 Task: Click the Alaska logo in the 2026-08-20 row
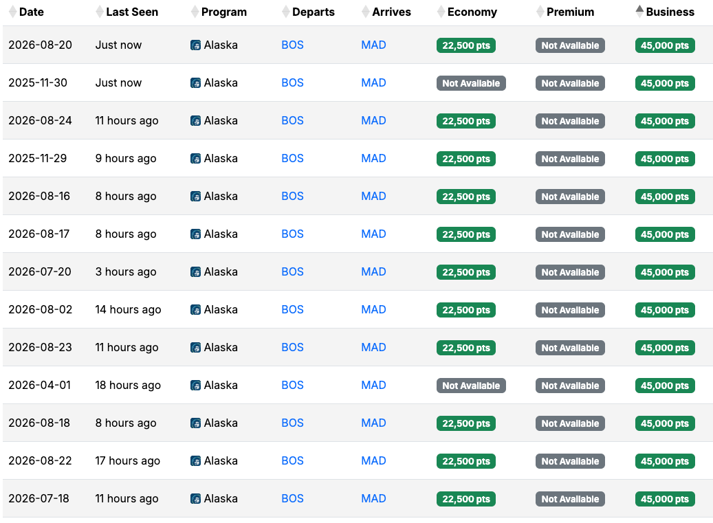click(195, 45)
